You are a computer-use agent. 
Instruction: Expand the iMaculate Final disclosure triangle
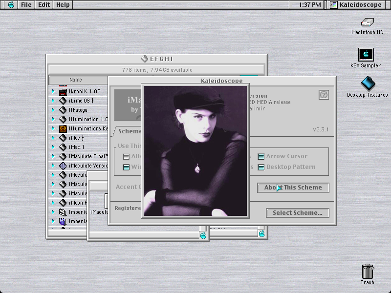(53, 156)
